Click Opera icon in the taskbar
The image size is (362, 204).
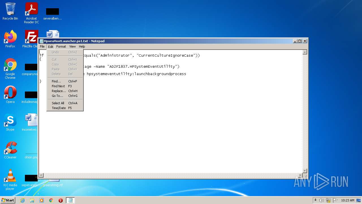pos(61,200)
